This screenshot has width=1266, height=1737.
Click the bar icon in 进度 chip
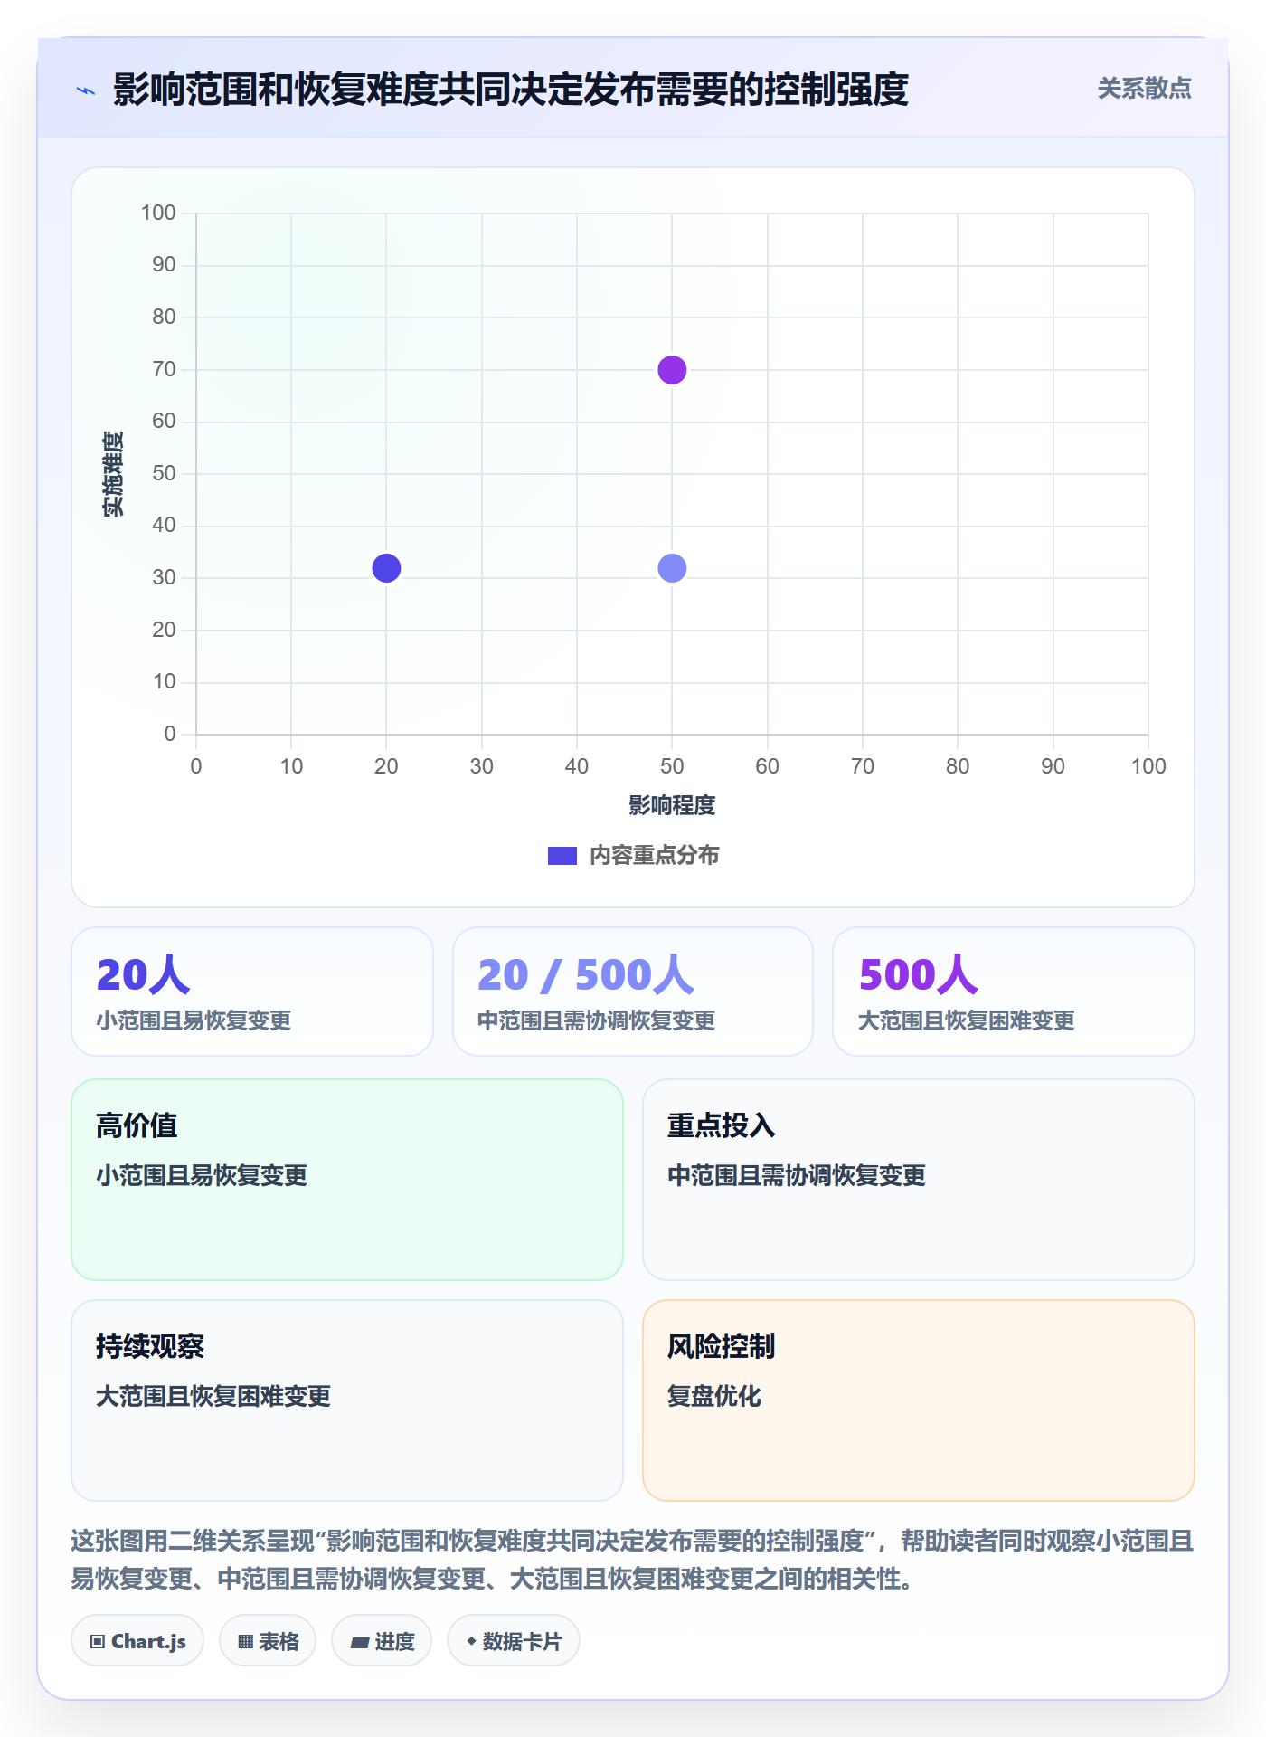tap(360, 1643)
